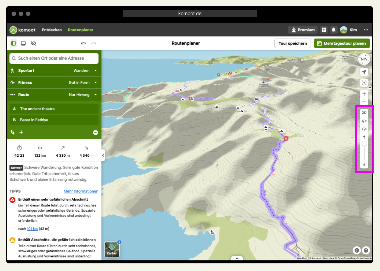Screen dimensions: 380x271
Task: Open the notifications bell icon
Action: pos(334,30)
